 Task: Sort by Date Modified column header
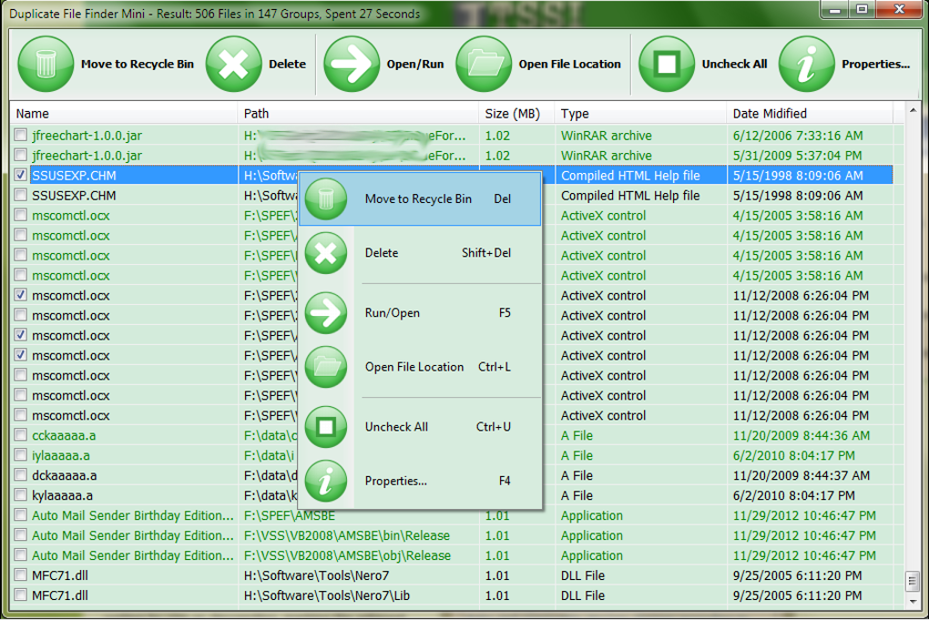tap(770, 114)
